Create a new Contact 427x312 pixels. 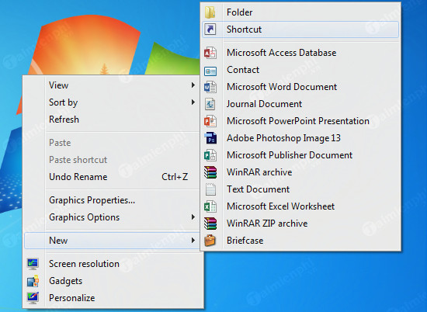(x=300, y=70)
